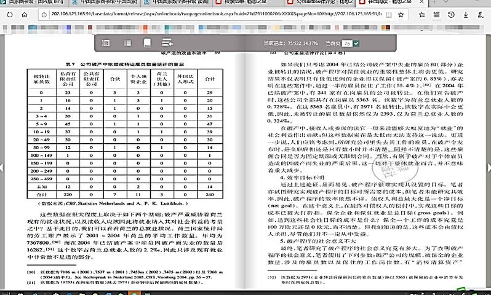The height and width of the screenshot is (295, 491).
Task: Click the book icon in reader toolbar
Action: tap(146, 43)
